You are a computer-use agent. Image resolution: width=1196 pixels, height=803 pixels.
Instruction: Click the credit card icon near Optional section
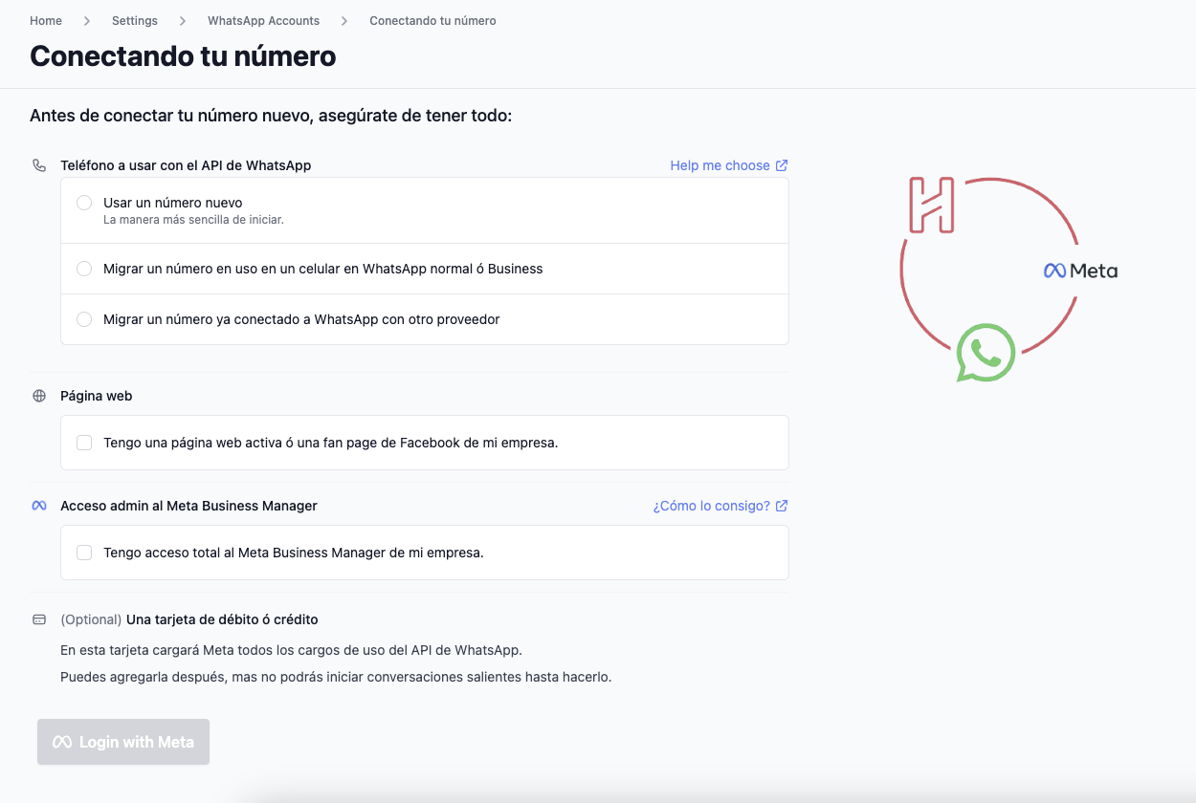(x=39, y=619)
